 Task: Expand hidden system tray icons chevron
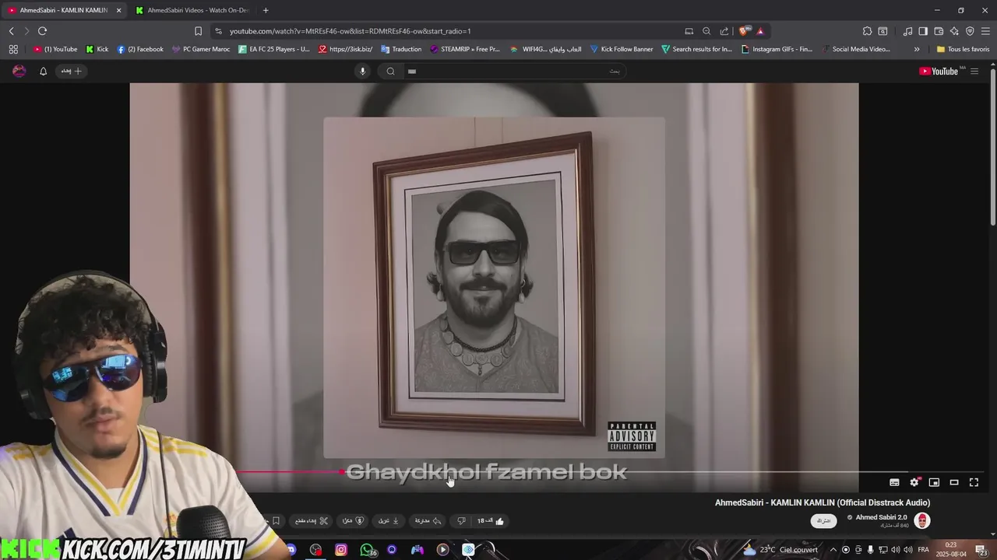coord(833,549)
